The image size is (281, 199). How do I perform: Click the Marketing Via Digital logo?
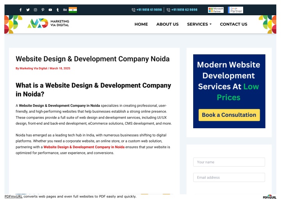48,23
